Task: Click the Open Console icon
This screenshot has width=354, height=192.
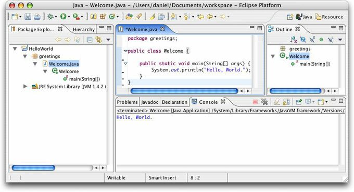Action: 321,102
